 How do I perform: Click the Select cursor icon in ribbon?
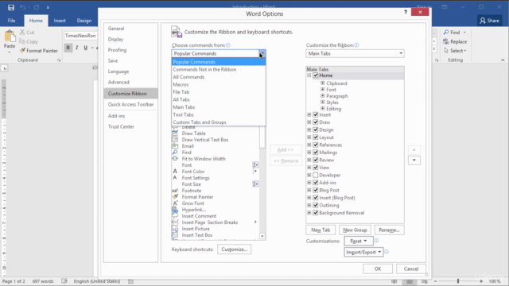(x=446, y=51)
